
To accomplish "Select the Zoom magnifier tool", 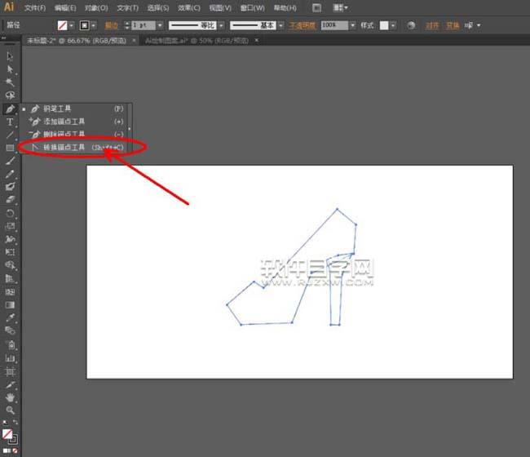I will pyautogui.click(x=10, y=410).
